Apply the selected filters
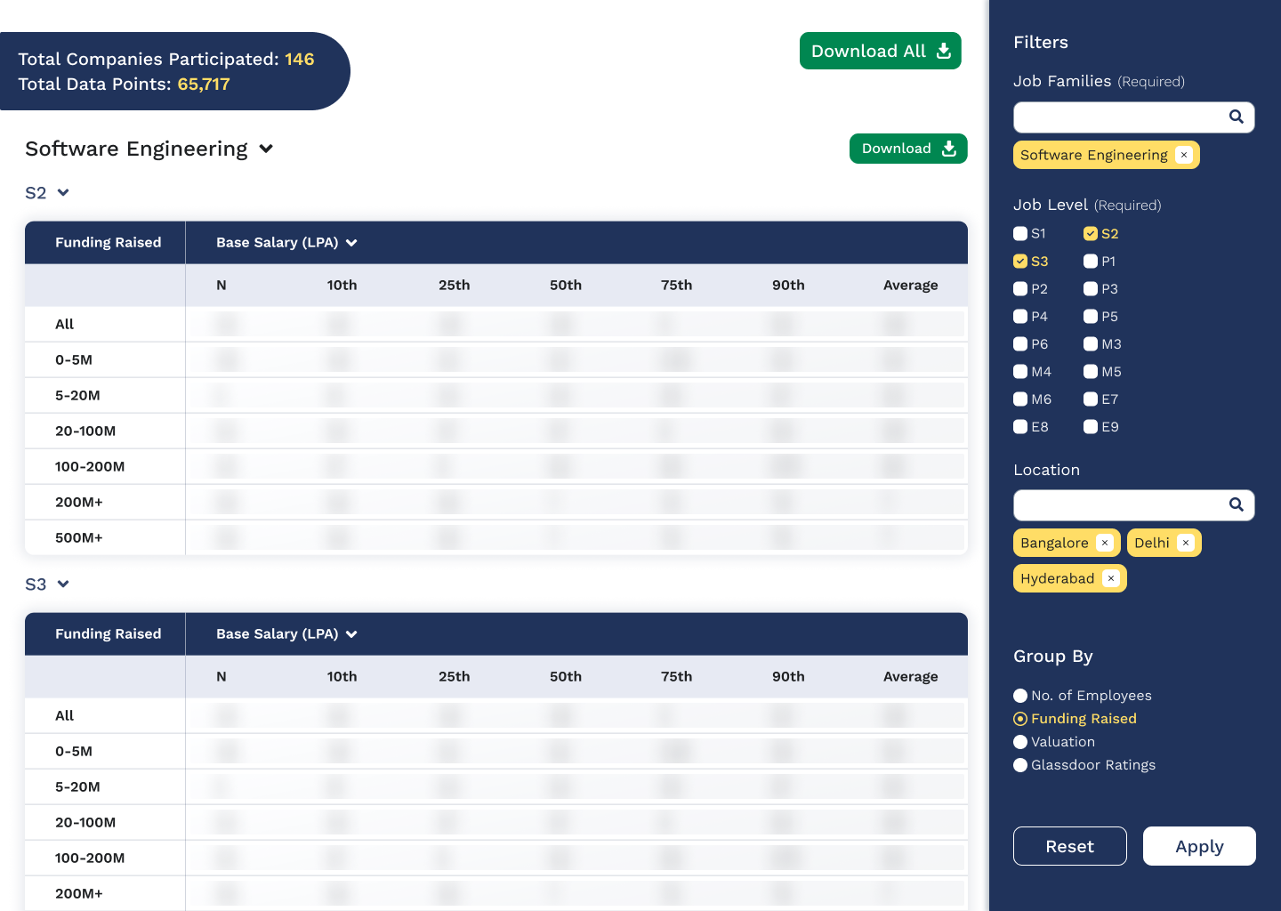The image size is (1281, 911). click(x=1198, y=846)
